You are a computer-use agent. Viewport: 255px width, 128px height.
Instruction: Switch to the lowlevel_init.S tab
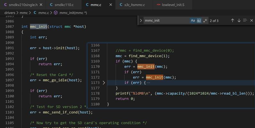[x=173, y=5]
